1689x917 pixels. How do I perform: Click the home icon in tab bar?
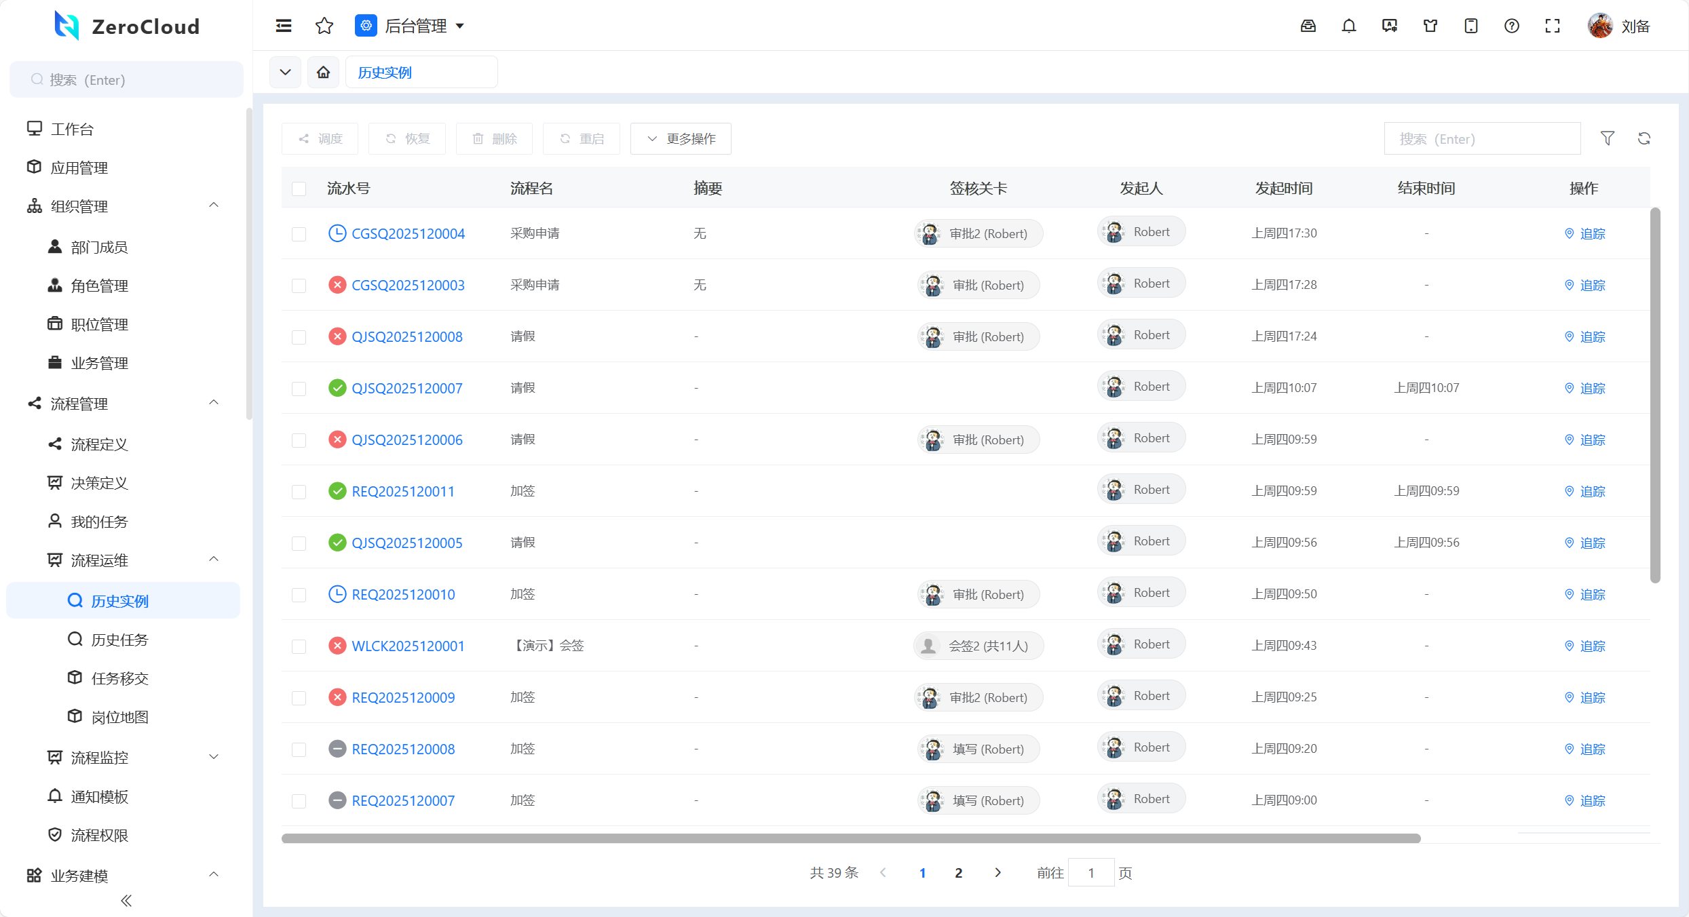click(x=324, y=72)
